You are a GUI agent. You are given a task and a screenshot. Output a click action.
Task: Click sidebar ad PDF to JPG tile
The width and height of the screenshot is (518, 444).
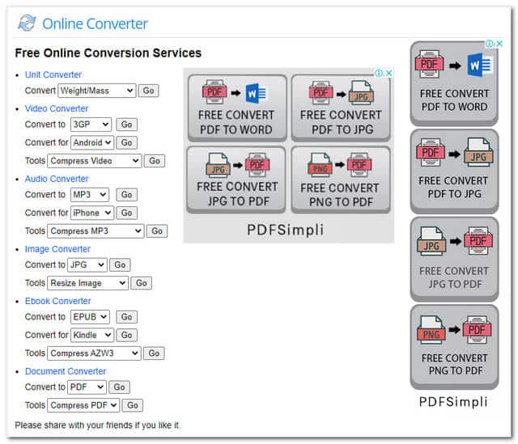(x=454, y=171)
